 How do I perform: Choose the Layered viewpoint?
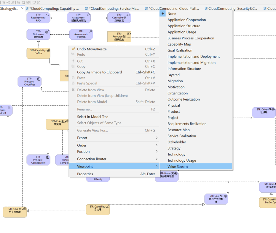[x=196, y=75]
